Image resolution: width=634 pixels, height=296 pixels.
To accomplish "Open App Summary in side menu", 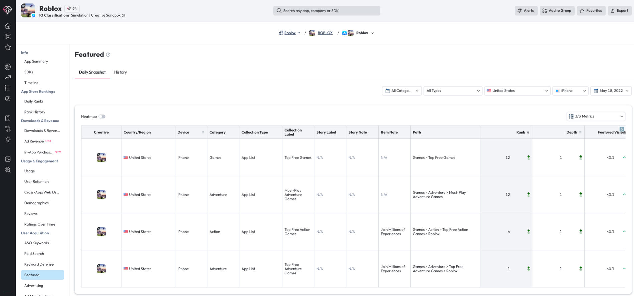I will coord(36,61).
